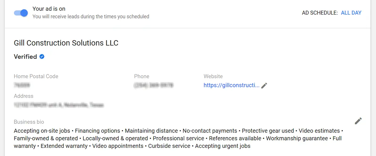
Task: Open the ALL DAY ad schedule link
Action: click(x=351, y=13)
